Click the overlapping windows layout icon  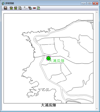coord(30,8)
